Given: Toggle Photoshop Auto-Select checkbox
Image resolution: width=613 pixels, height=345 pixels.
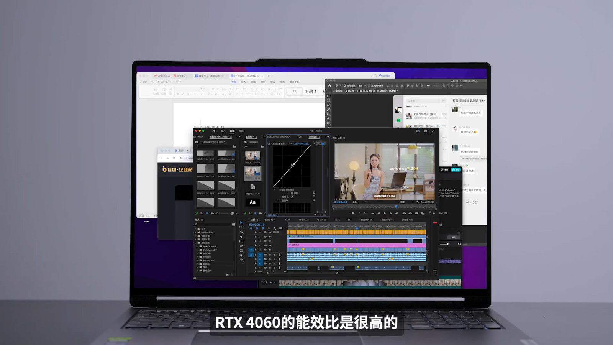Looking at the screenshot, I should (x=345, y=85).
